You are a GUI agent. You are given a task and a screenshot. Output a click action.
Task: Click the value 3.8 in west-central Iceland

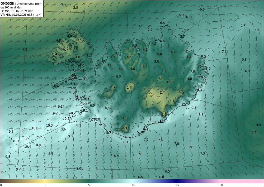pos(108,93)
